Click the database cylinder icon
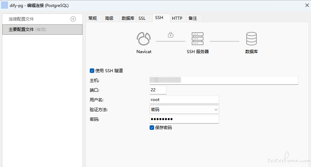Viewport: 311px width, 167px height. (x=251, y=39)
